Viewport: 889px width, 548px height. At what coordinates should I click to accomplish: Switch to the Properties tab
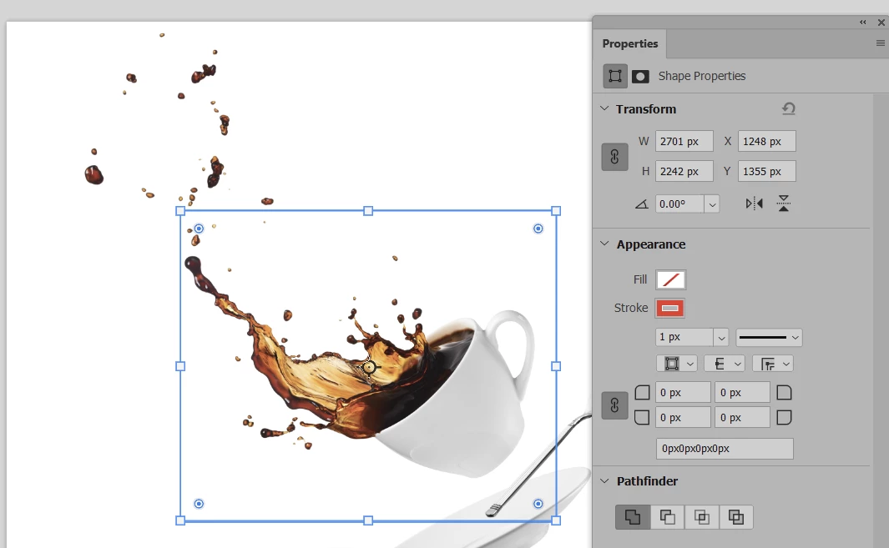[x=630, y=43]
